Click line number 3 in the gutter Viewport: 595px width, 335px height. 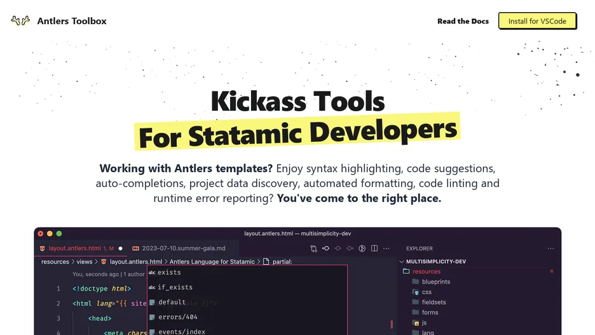tap(58, 318)
